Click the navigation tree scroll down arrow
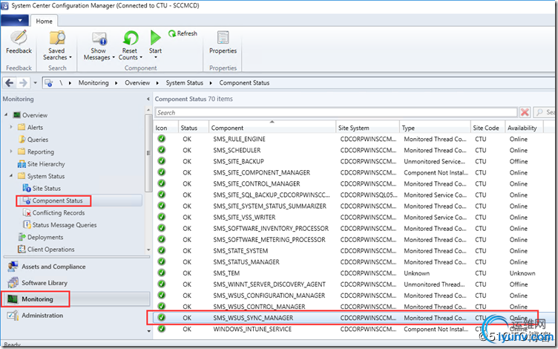Viewport: 558px width, 349px height. pyautogui.click(x=148, y=249)
